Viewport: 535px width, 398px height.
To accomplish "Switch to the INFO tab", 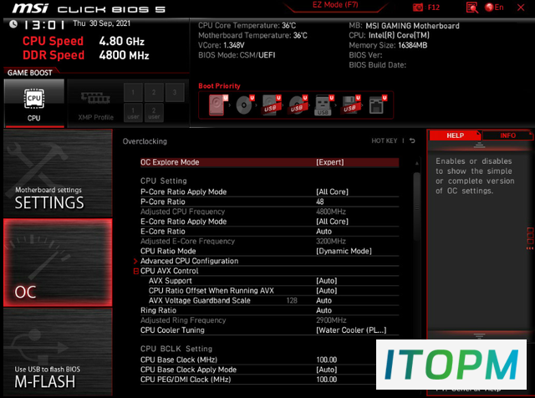I will pos(507,135).
